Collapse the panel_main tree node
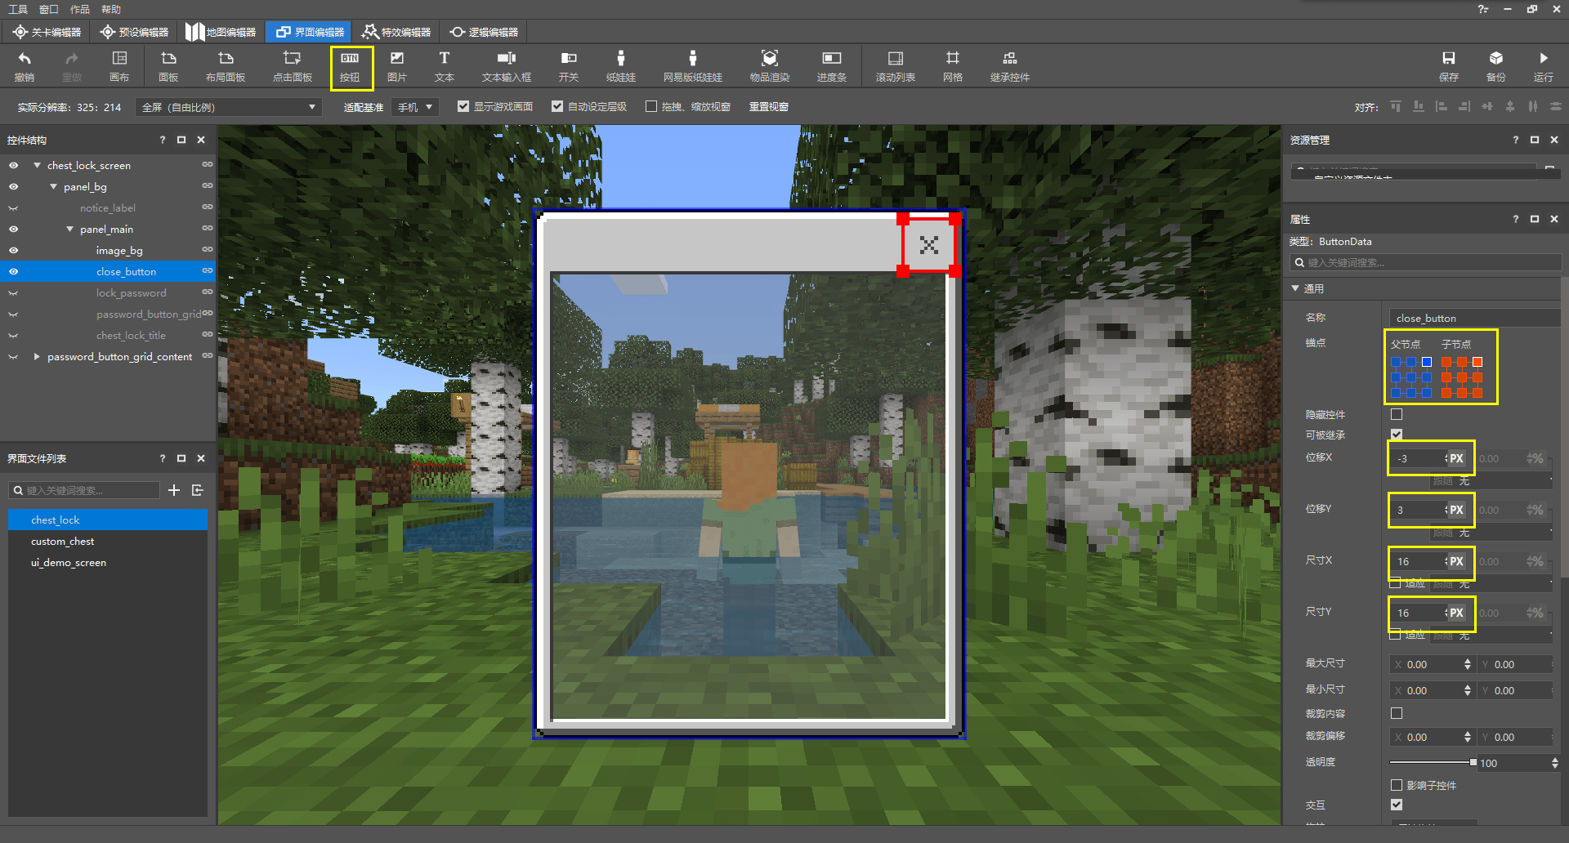The width and height of the screenshot is (1569, 843). point(69,229)
